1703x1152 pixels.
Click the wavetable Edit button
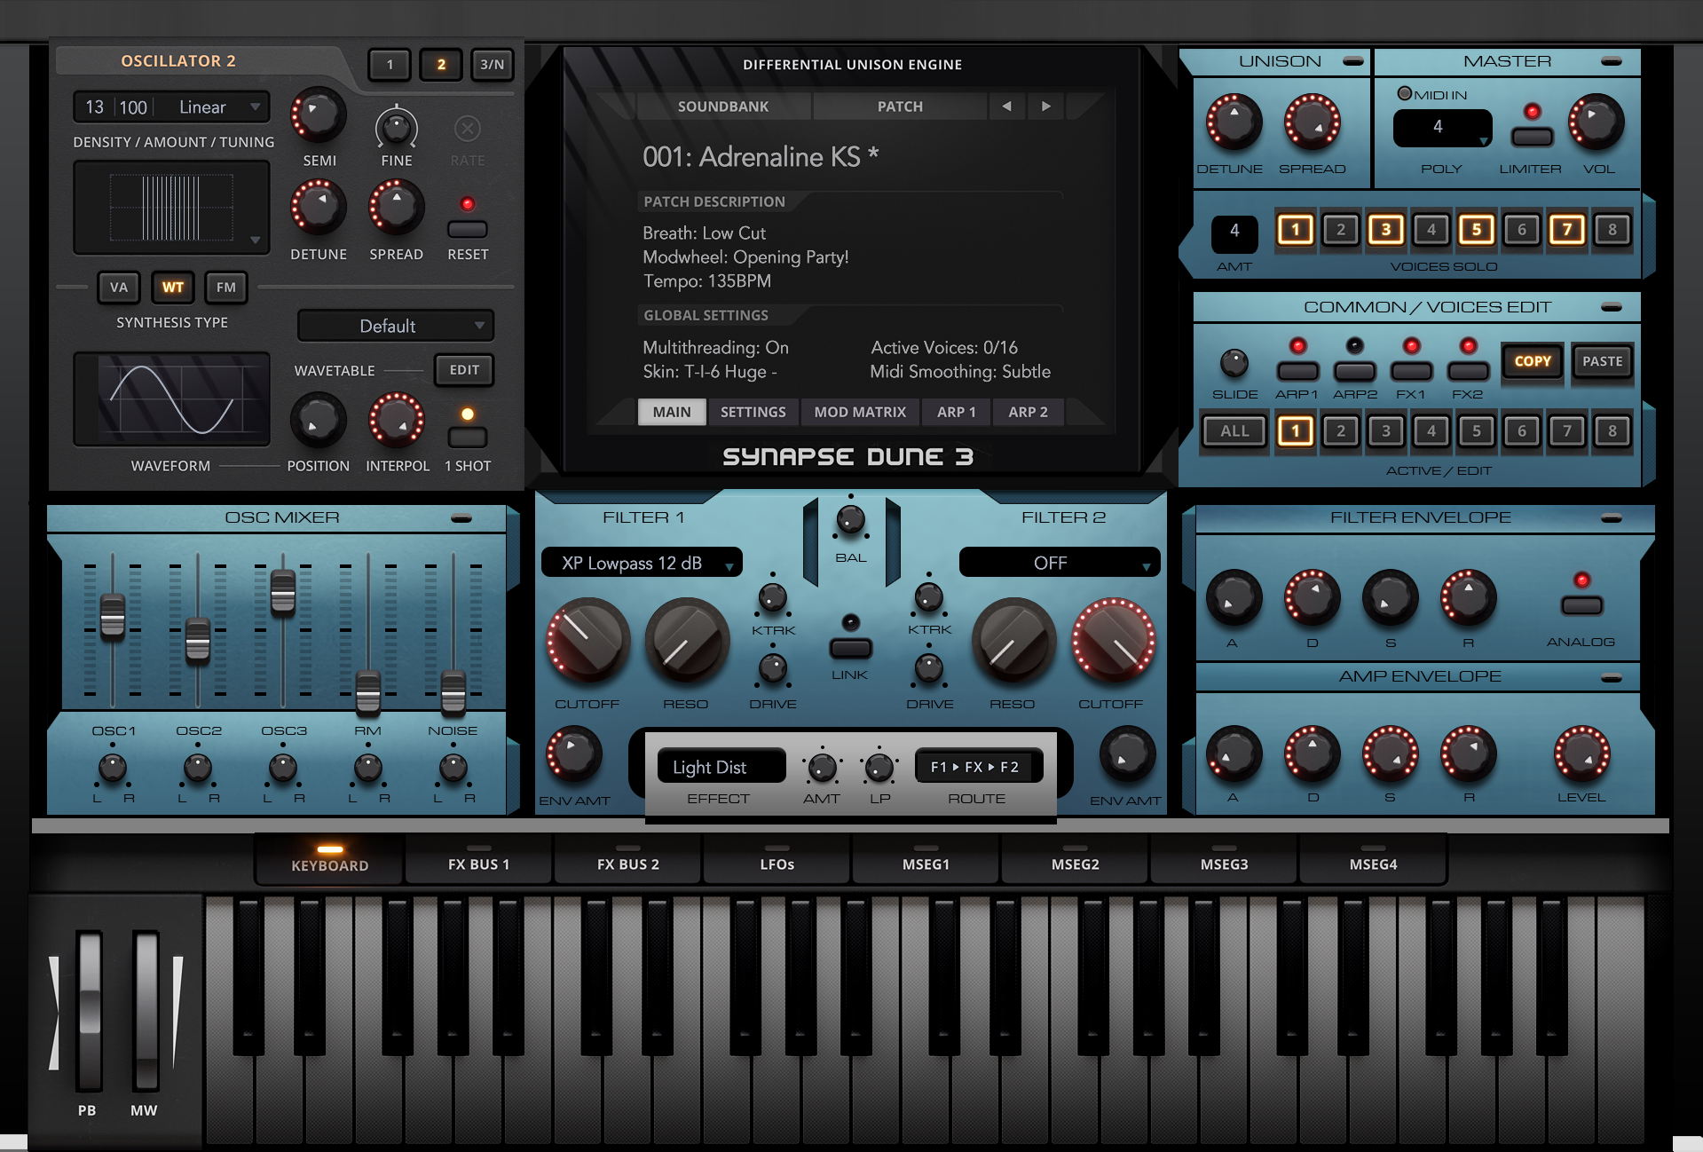(x=464, y=370)
